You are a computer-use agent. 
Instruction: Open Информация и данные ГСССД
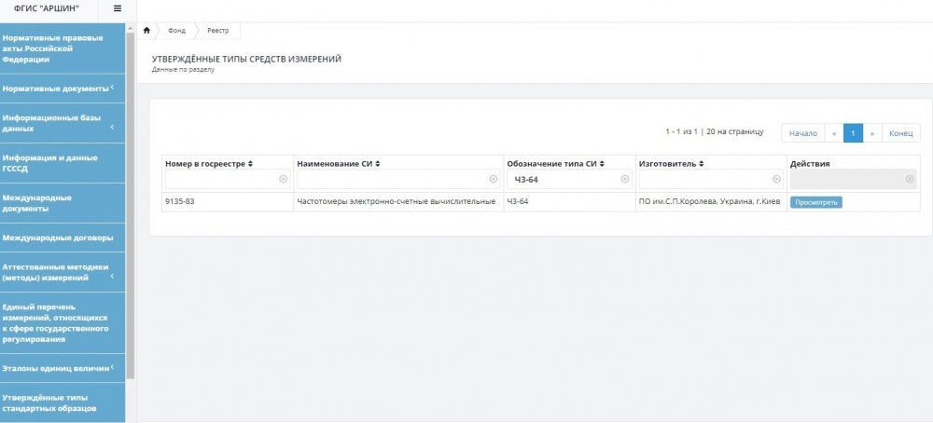pos(63,163)
